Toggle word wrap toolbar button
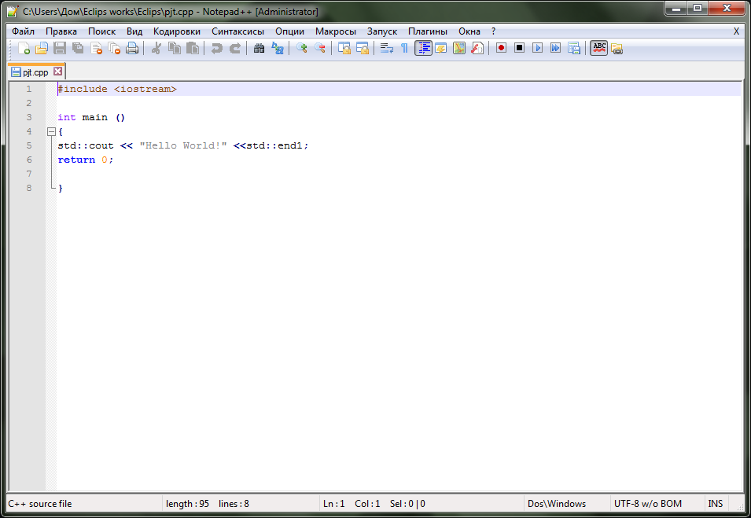 [386, 49]
